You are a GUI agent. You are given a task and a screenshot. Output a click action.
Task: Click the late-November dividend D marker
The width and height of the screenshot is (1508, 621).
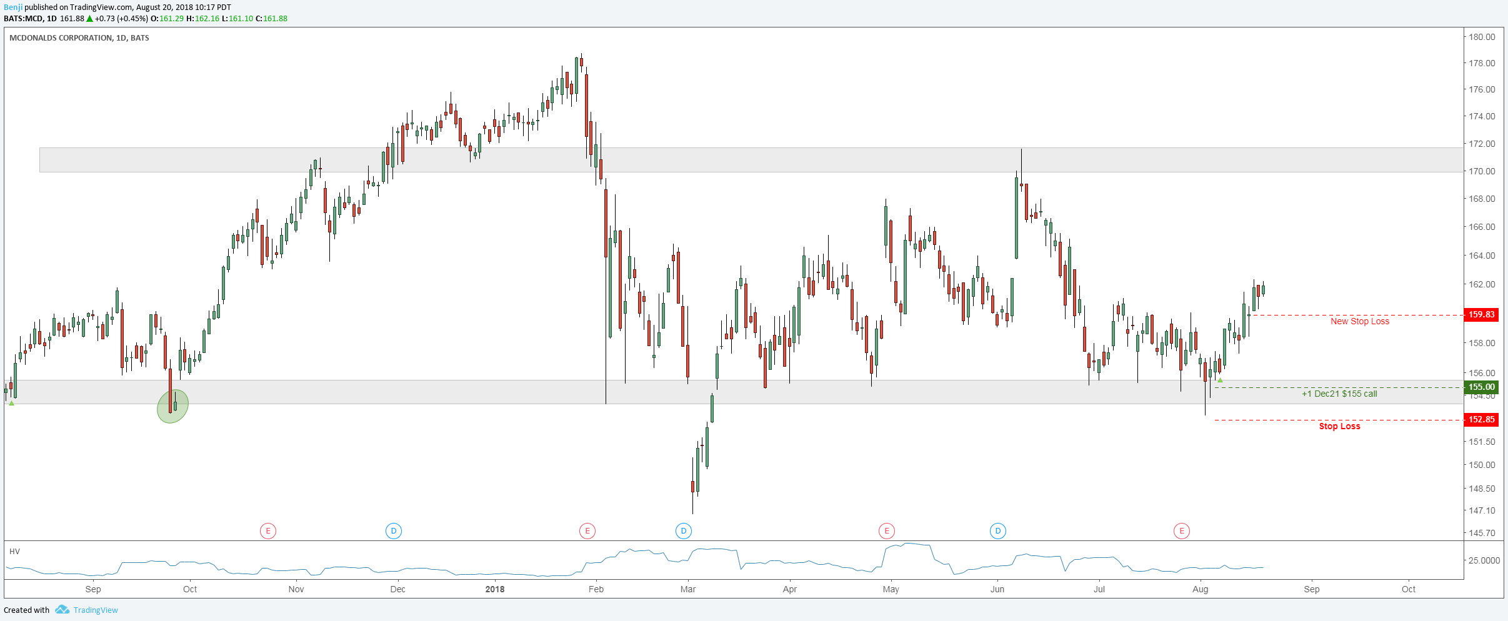coord(394,531)
